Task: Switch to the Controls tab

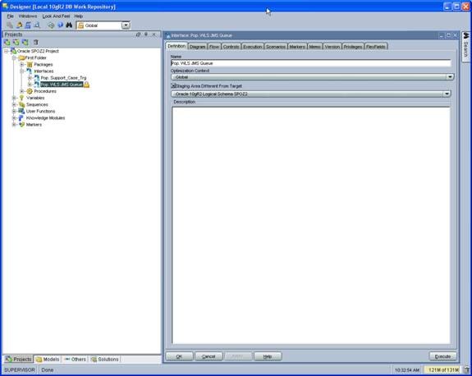Action: [x=231, y=47]
